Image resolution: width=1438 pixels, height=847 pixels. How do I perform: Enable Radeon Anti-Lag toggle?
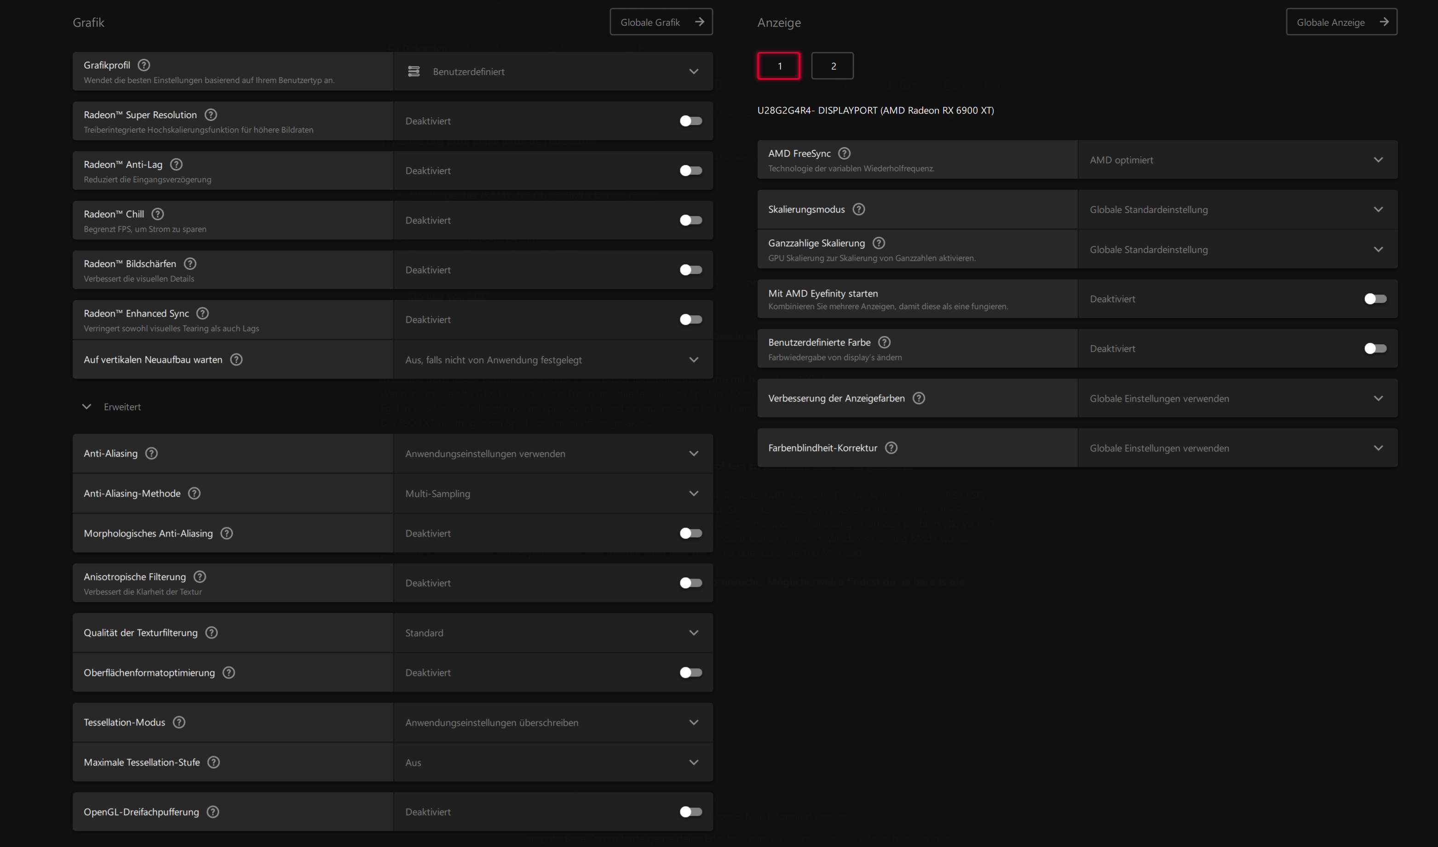coord(691,171)
